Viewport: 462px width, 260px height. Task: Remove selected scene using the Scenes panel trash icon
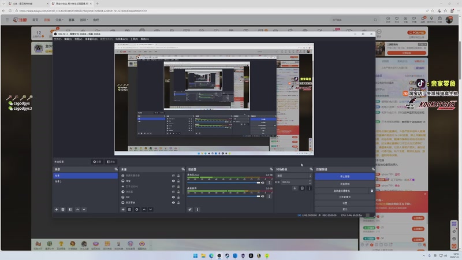63,209
